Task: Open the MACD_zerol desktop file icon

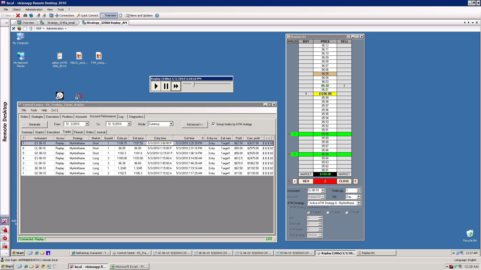Action: tap(79, 56)
